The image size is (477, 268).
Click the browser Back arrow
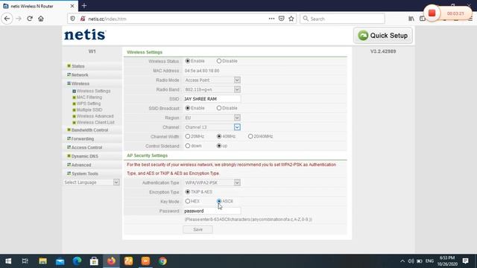[7, 19]
